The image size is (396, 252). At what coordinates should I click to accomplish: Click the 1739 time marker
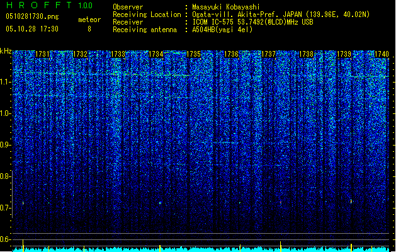344,54
